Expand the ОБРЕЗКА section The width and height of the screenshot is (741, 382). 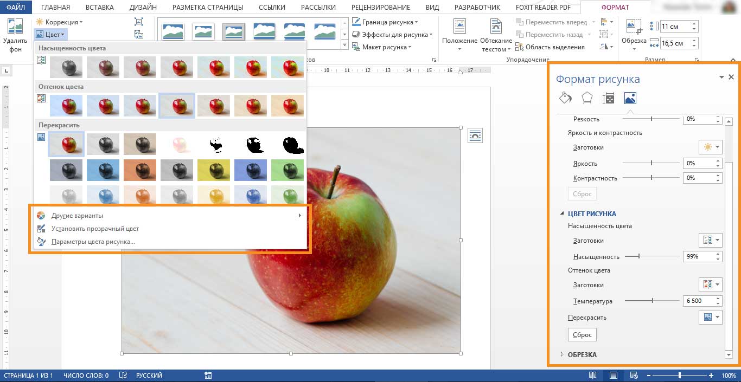tap(582, 354)
